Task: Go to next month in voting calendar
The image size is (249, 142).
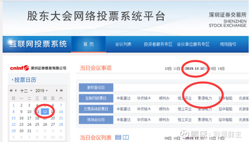Action: [57, 90]
